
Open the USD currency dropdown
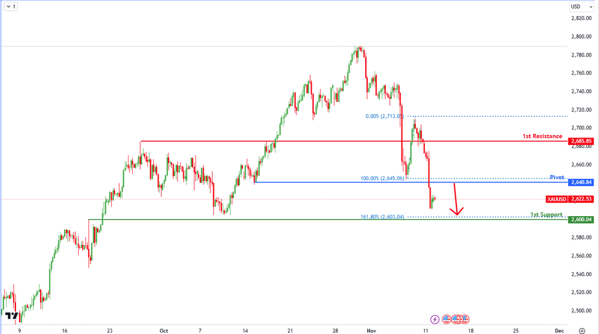[581, 7]
